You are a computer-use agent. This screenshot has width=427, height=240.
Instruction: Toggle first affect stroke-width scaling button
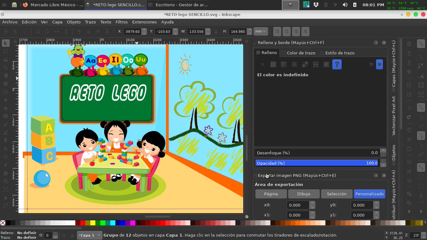278,31
